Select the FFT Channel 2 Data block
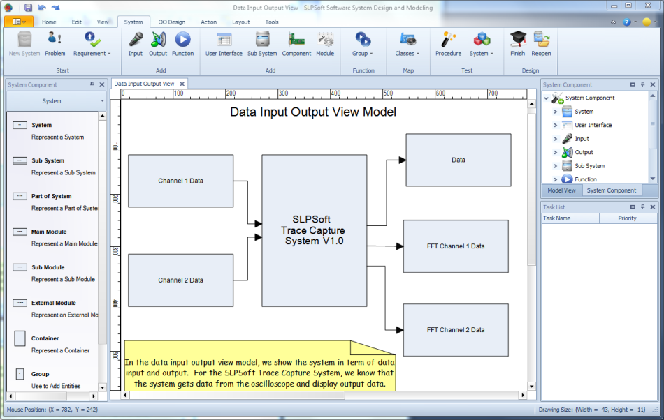The image size is (664, 420). click(x=456, y=330)
